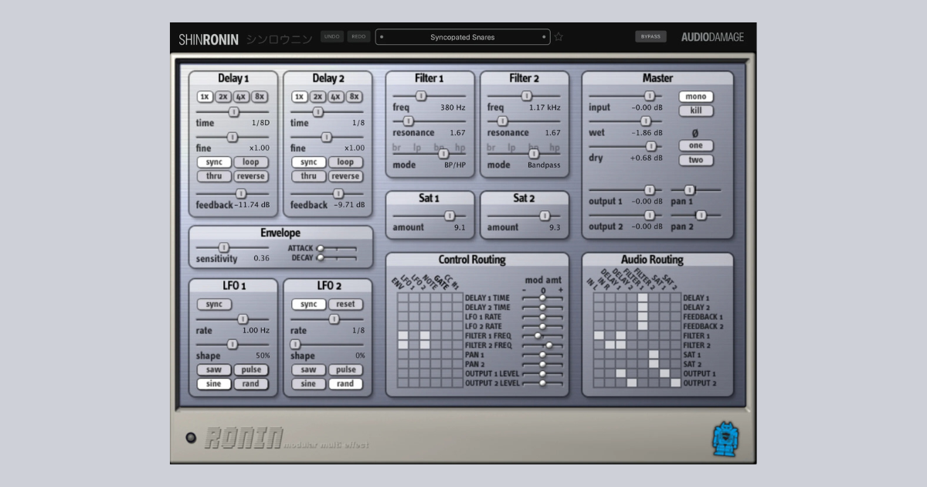The image size is (927, 487).
Task: Click the Filter 2 mode selector slider
Action: 524,154
